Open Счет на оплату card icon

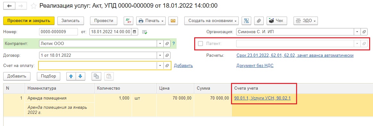pyautogui.click(x=167, y=66)
